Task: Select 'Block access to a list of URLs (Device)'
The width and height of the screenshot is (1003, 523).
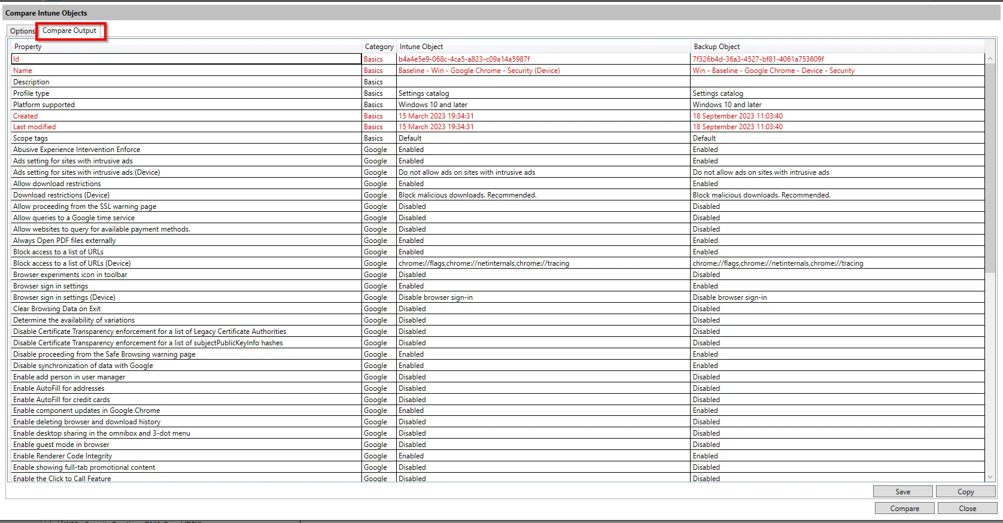Action: click(72, 263)
